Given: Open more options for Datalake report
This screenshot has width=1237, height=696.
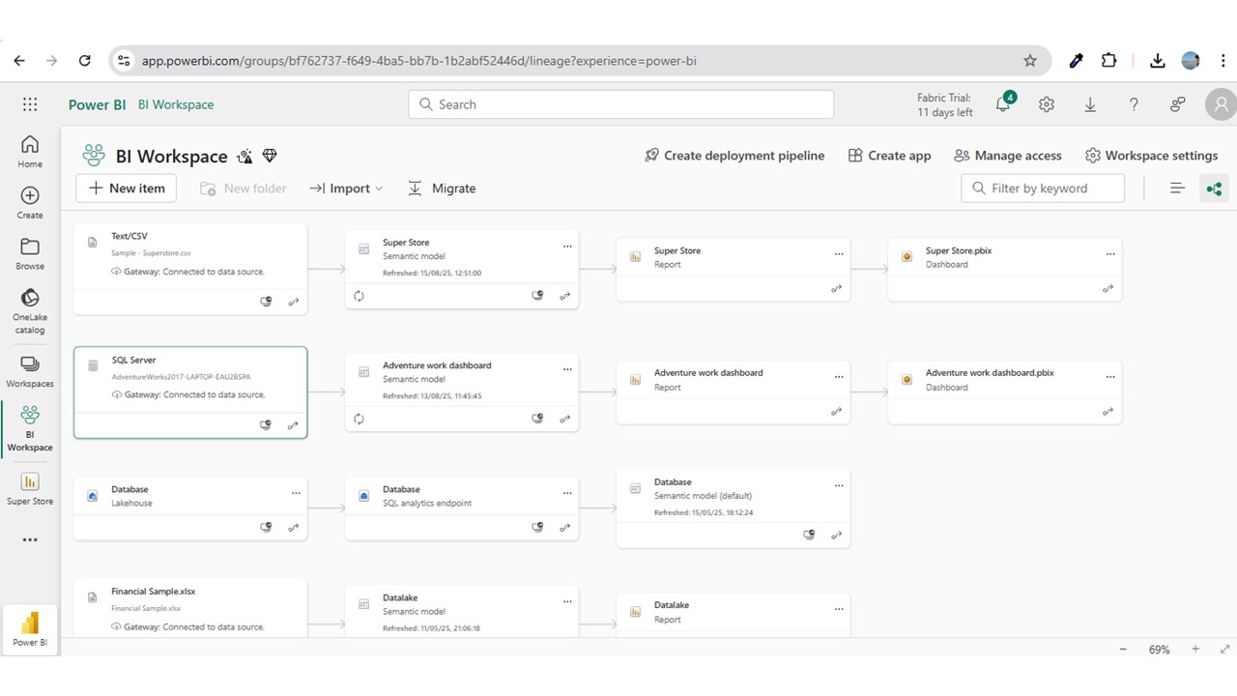Looking at the screenshot, I should (x=839, y=609).
